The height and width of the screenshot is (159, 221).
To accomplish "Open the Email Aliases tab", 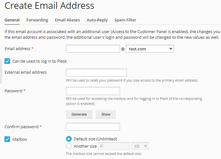I will pyautogui.click(x=67, y=20).
